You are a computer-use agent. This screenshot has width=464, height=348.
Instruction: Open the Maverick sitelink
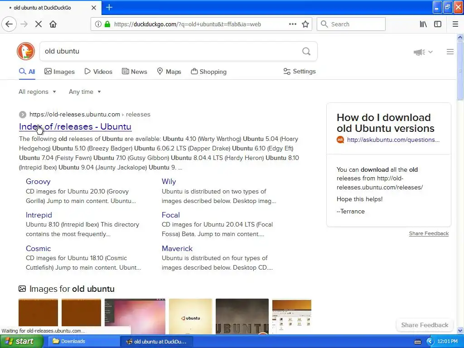pos(177,248)
